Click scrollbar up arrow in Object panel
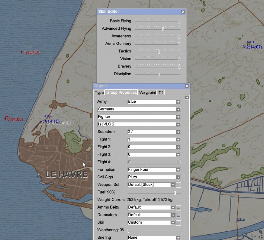Screen dimensions: 264x240 187,98
